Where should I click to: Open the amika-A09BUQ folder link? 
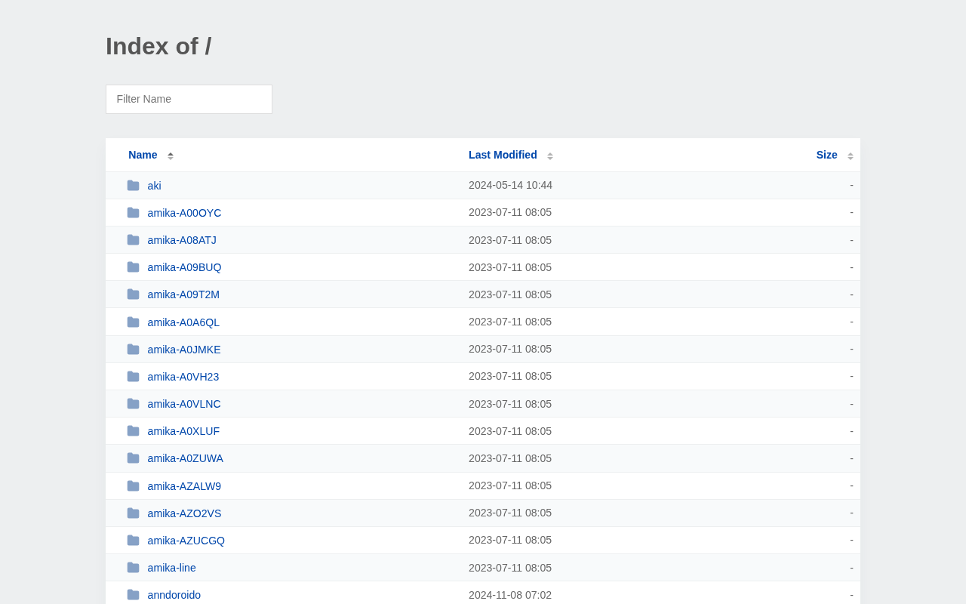[185, 267]
